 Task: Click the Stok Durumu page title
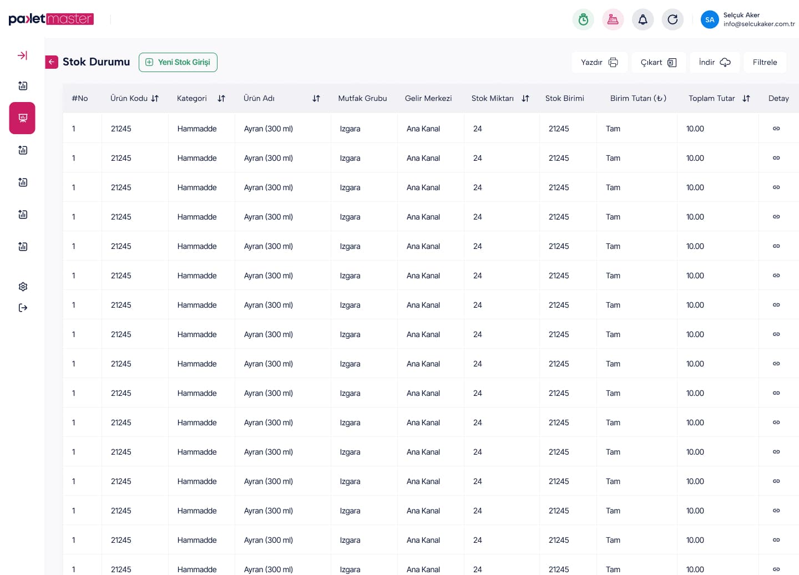(96, 62)
